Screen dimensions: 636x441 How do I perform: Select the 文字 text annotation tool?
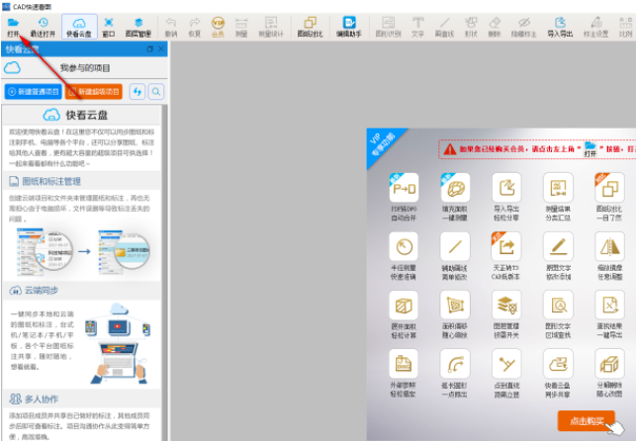click(418, 26)
